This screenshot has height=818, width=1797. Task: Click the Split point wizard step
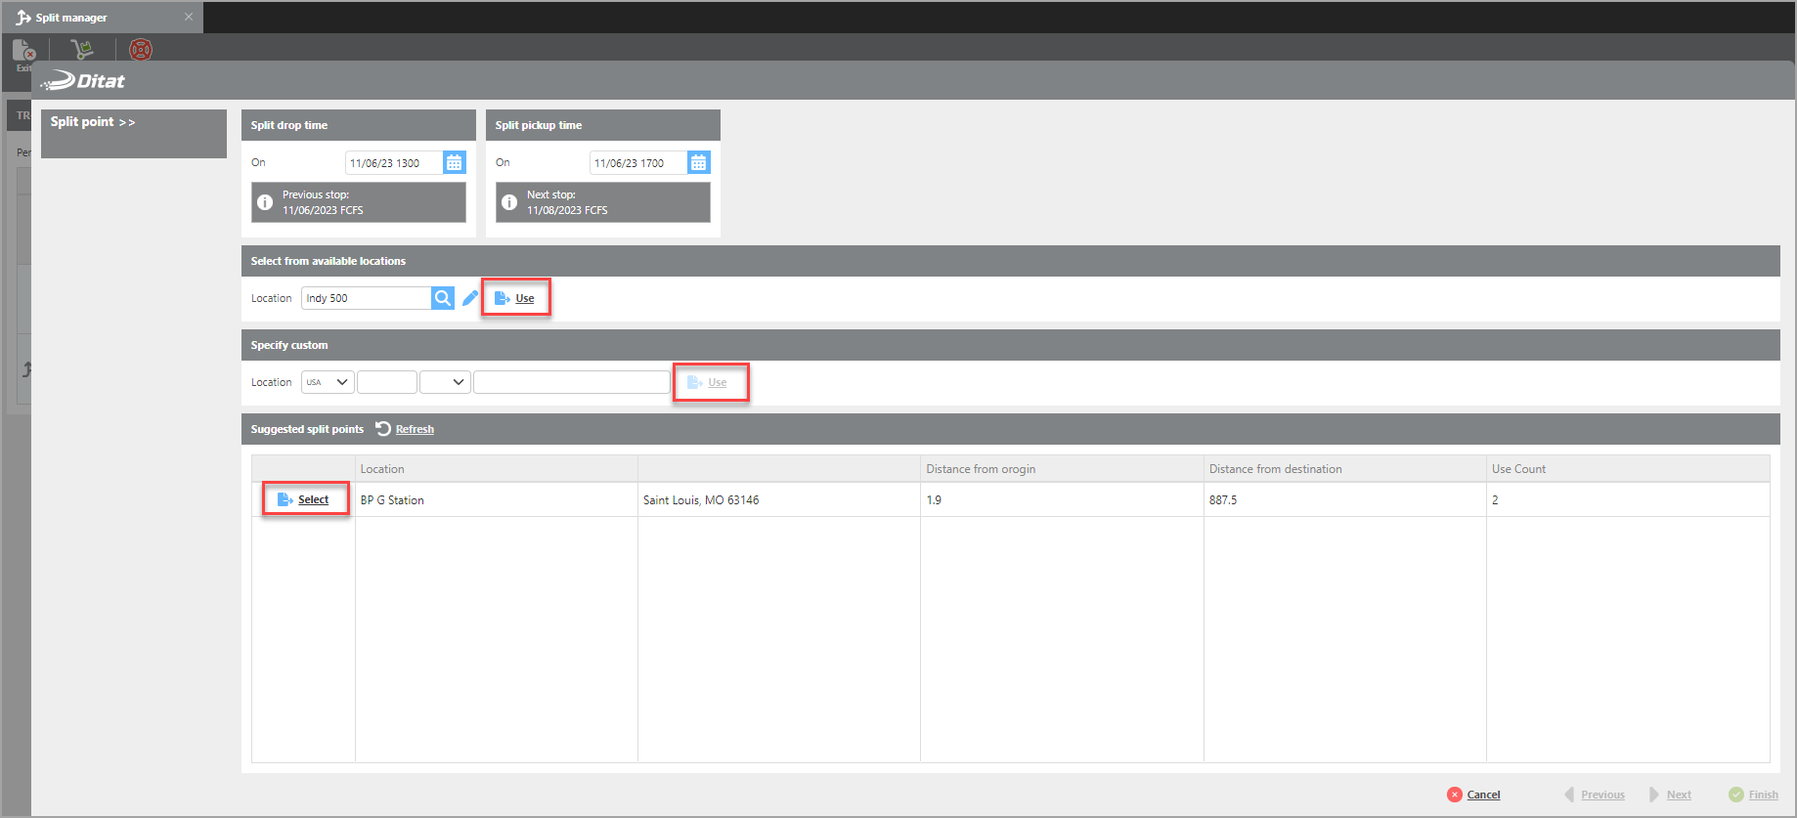tap(93, 122)
